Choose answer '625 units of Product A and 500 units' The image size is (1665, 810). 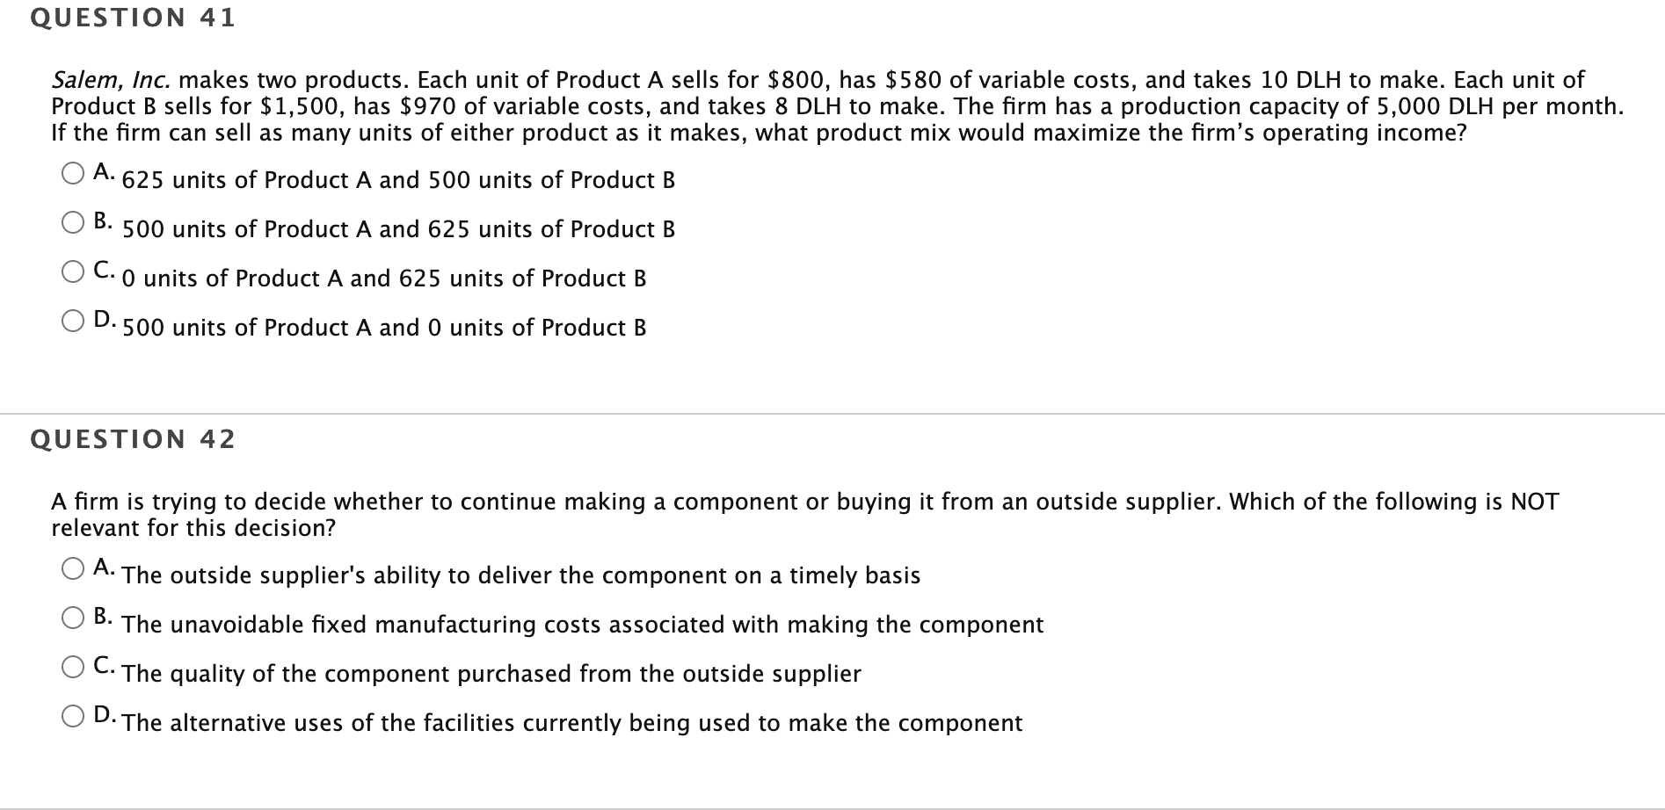pyautogui.click(x=396, y=180)
